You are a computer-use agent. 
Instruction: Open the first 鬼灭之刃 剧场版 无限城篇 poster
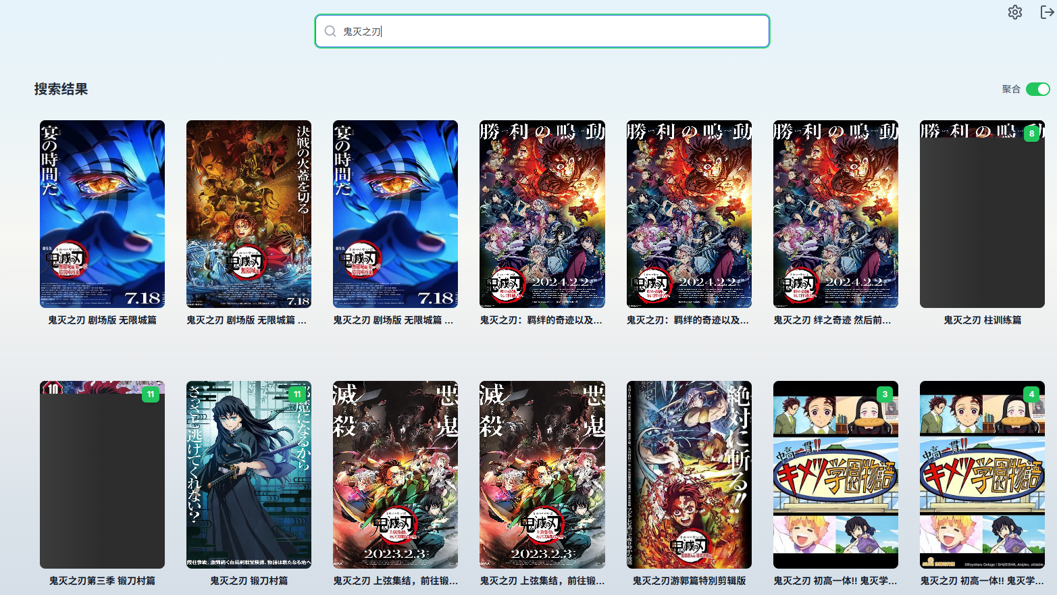[102, 214]
